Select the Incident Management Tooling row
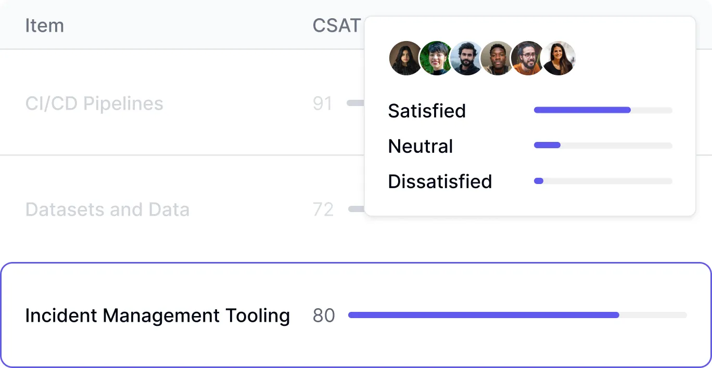This screenshot has width=712, height=368. pos(157,316)
